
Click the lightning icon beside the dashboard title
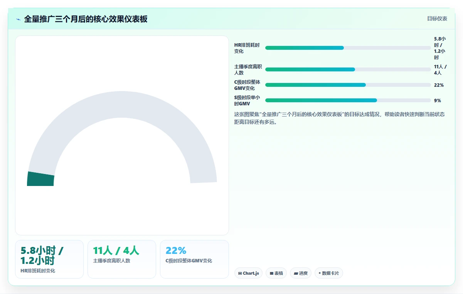pos(18,19)
